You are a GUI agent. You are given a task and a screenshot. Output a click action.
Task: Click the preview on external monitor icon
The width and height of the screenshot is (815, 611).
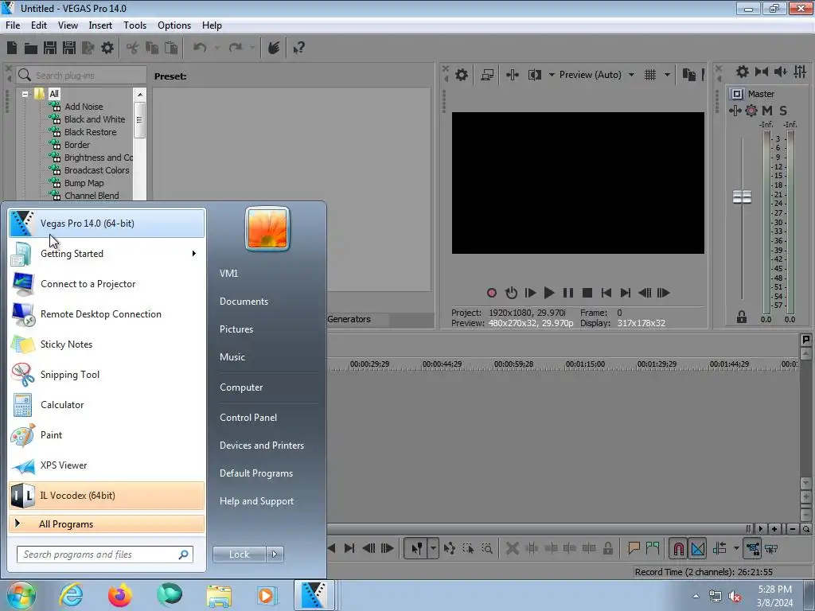click(x=487, y=75)
